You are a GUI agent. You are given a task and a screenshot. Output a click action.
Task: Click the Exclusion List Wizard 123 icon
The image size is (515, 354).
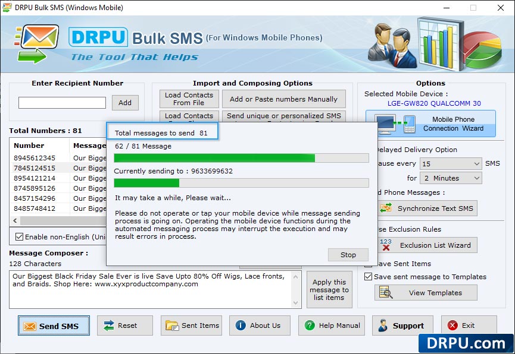(386, 245)
